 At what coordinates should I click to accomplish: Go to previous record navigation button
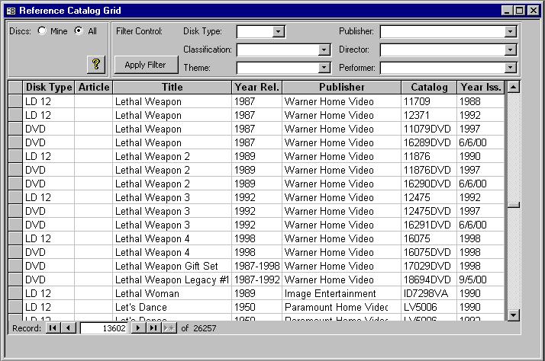[68, 328]
